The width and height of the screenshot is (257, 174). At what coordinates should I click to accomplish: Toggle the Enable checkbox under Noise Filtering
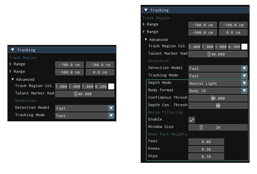click(x=192, y=120)
